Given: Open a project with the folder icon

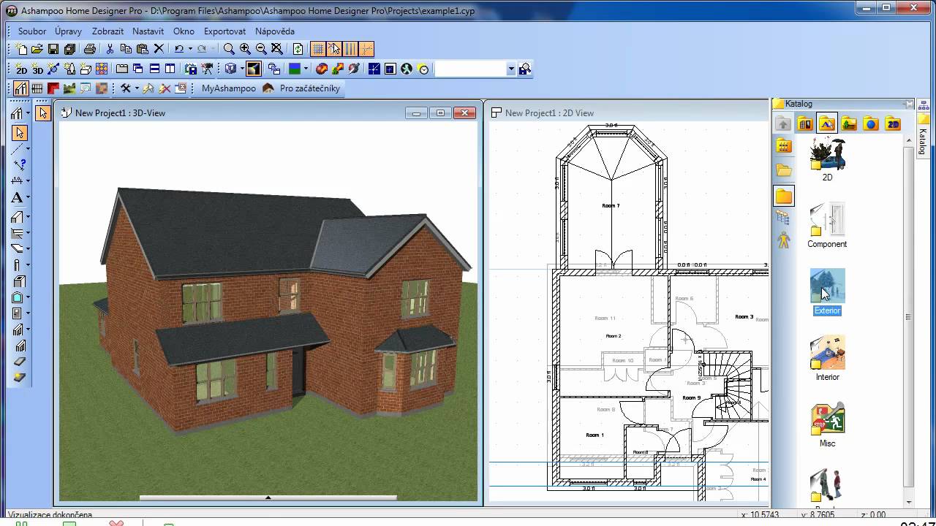Looking at the screenshot, I should coord(37,49).
